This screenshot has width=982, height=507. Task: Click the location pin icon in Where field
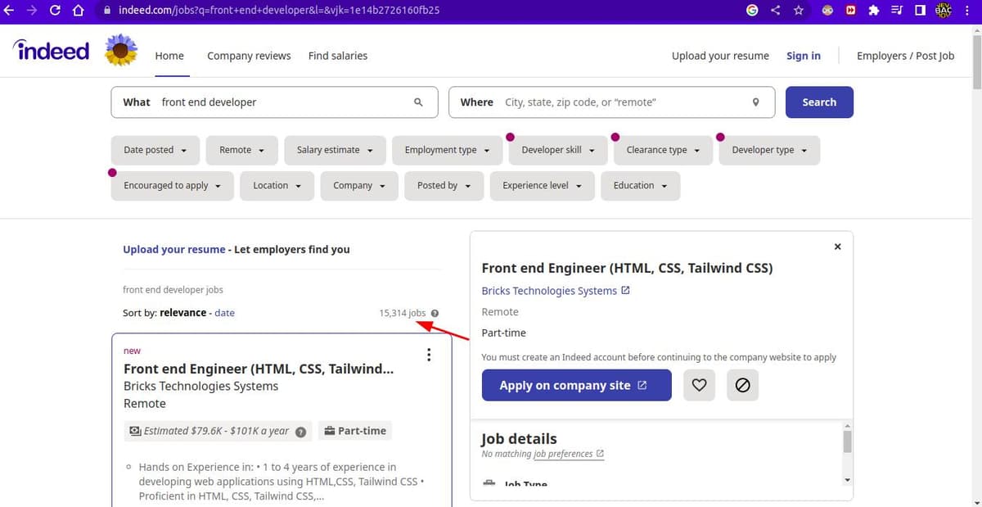755,102
